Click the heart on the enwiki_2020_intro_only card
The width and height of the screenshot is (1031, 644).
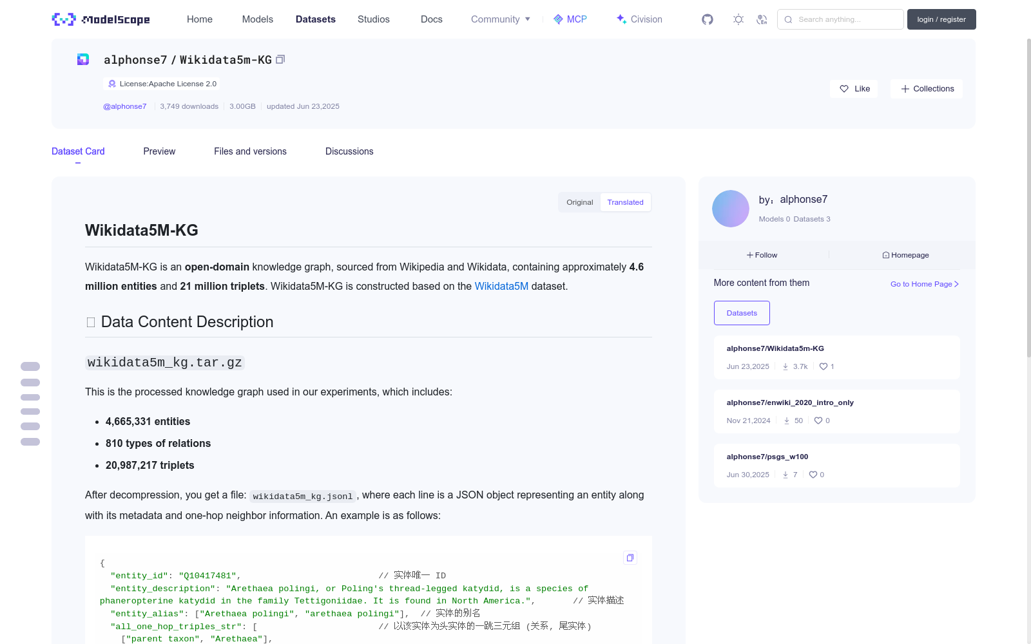point(818,421)
